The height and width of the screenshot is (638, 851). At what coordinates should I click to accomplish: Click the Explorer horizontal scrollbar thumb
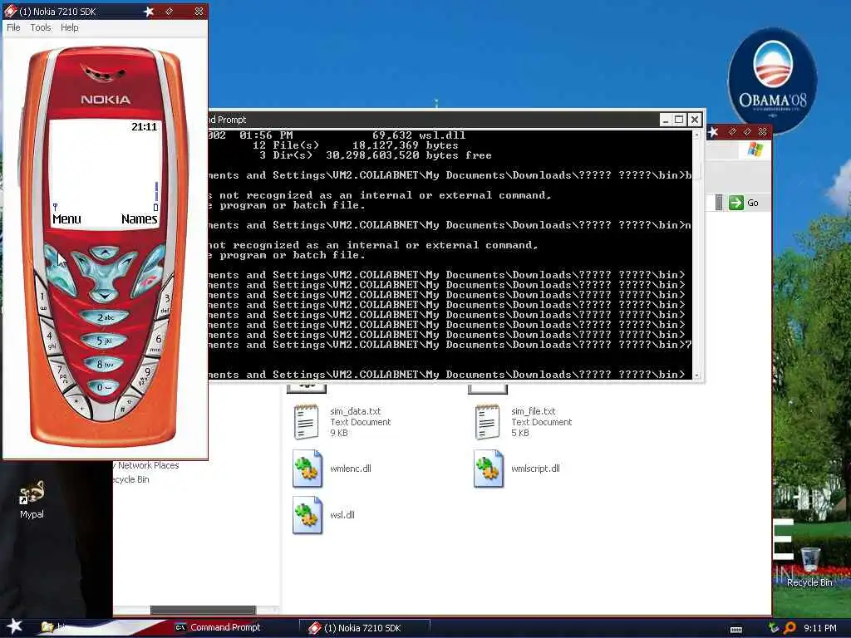tap(203, 611)
